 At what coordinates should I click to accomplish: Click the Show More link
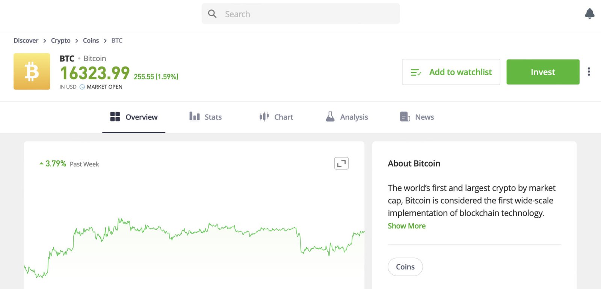(406, 226)
